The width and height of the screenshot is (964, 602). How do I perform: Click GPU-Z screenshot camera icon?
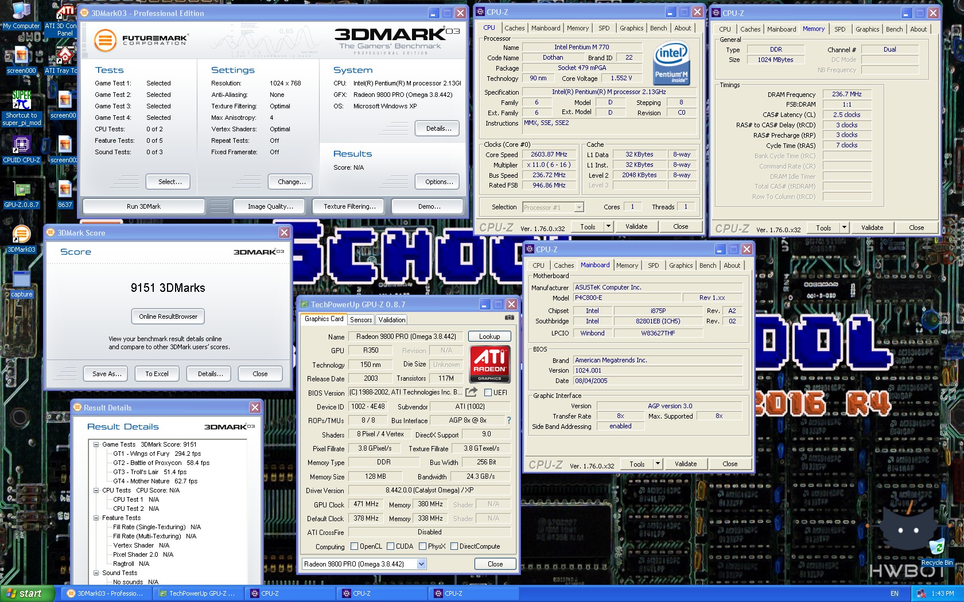(509, 317)
